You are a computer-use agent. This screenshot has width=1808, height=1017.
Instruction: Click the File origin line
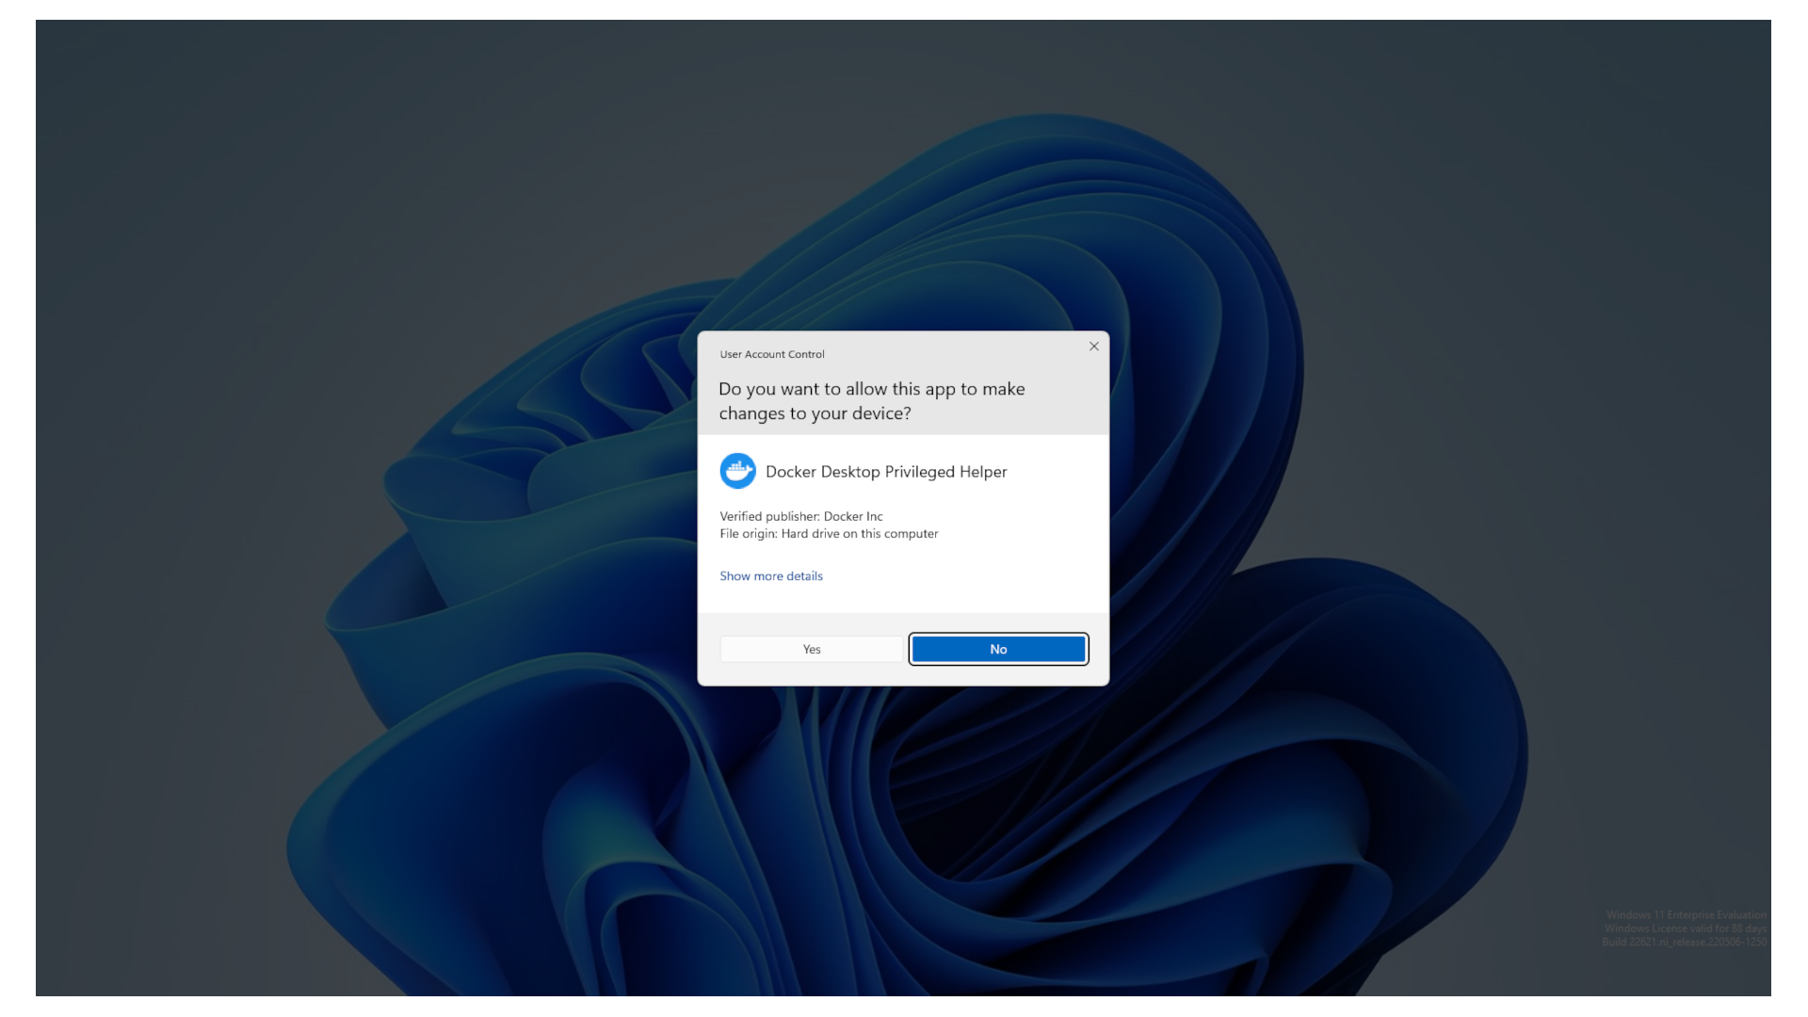[x=829, y=533]
